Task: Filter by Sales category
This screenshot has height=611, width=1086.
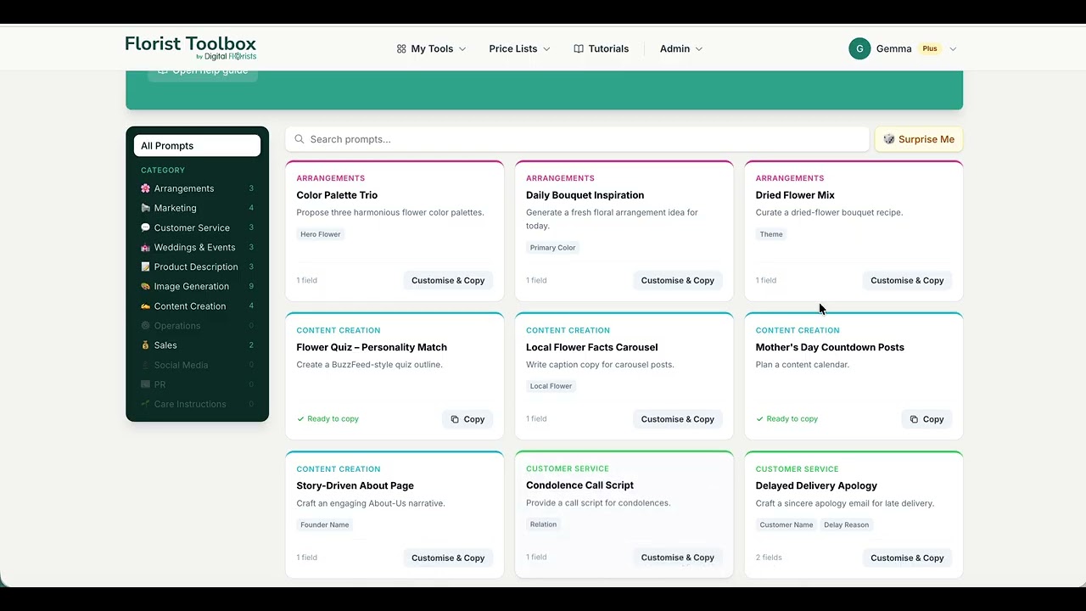Action: tap(197, 345)
